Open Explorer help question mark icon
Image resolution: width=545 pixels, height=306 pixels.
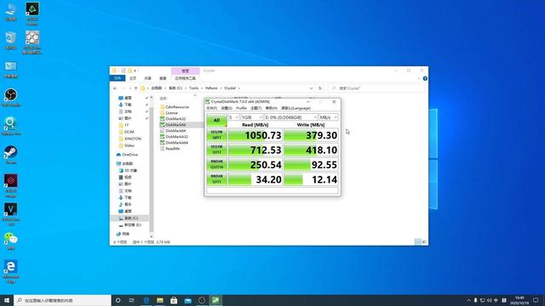click(425, 79)
